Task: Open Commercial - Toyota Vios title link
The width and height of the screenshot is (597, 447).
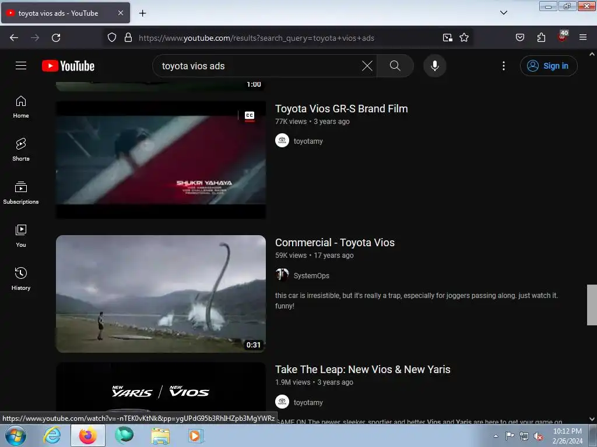Action: (x=335, y=243)
